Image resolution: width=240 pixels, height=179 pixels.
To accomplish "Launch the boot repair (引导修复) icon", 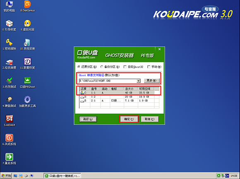I will click(10, 25).
